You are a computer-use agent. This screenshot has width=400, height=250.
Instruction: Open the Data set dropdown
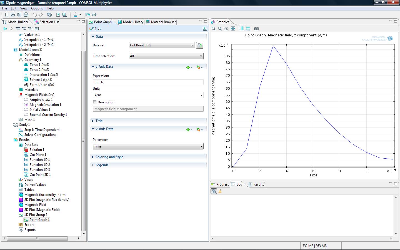[x=161, y=45]
